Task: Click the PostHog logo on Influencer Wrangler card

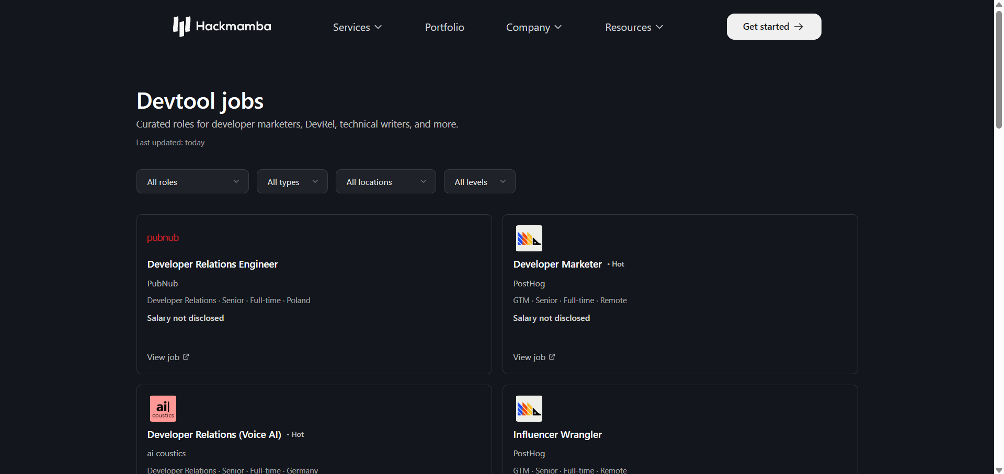Action: point(529,409)
